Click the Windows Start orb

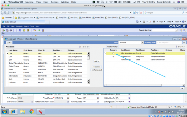(4, 112)
